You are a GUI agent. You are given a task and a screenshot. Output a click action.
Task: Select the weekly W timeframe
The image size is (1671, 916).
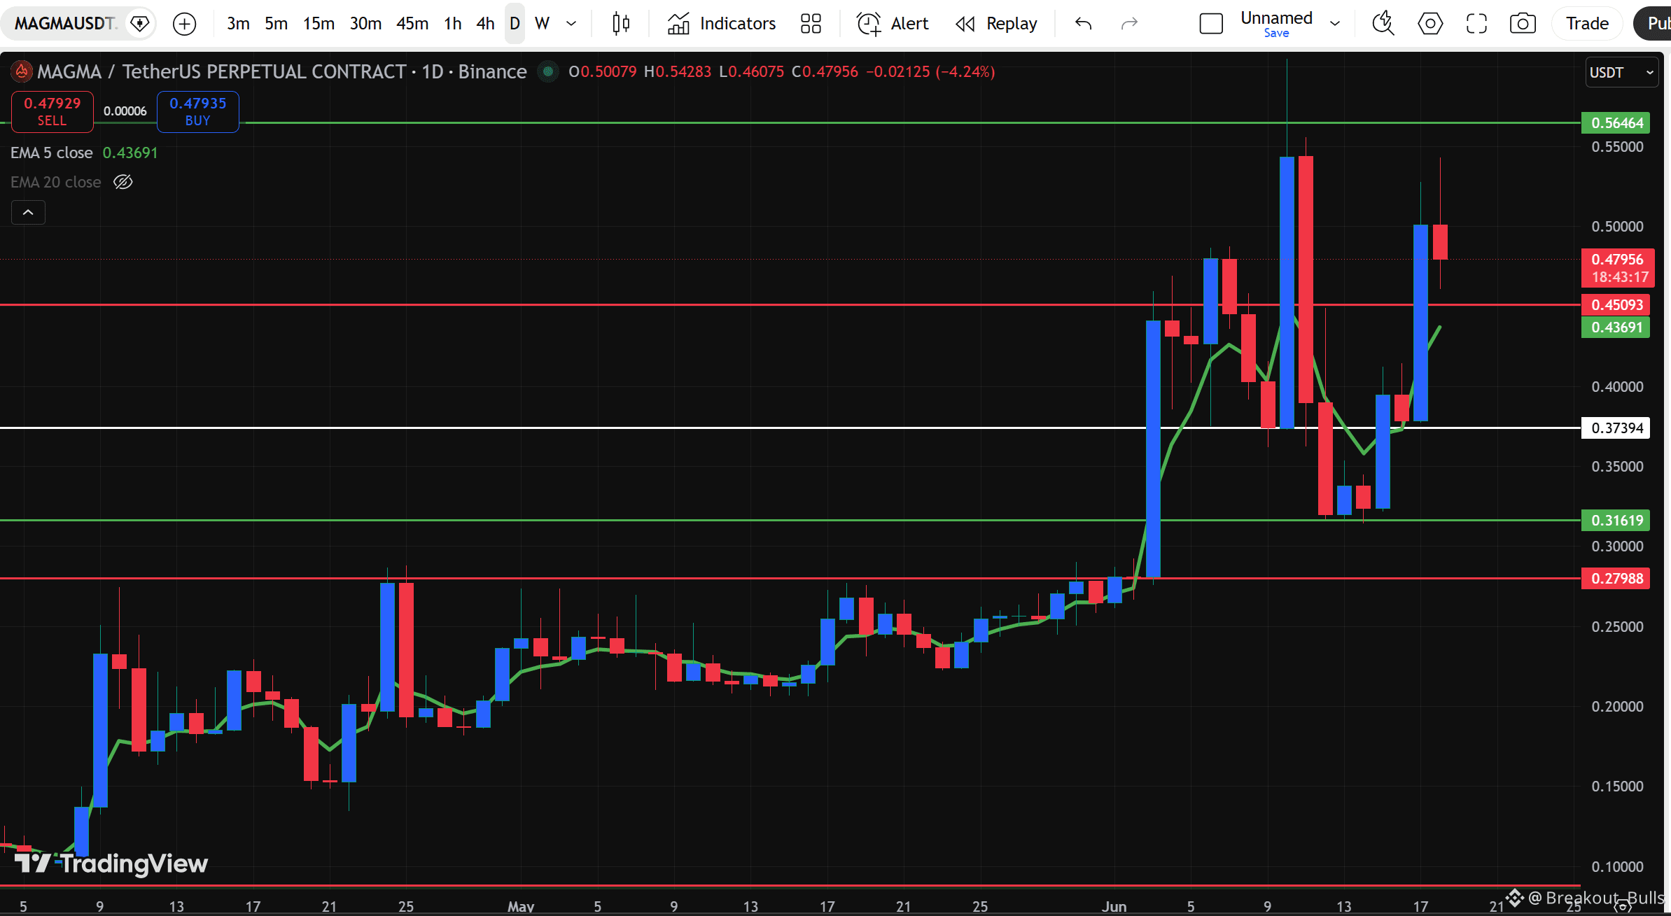[542, 24]
